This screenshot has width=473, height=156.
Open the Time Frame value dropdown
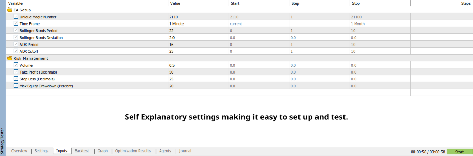point(198,24)
